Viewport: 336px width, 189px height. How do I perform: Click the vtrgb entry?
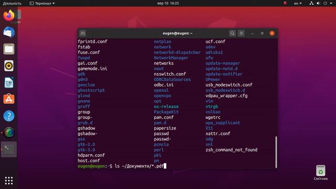pos(212,107)
